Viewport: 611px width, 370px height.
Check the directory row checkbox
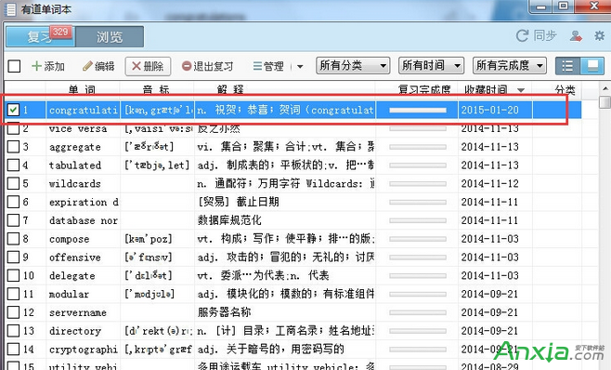click(13, 331)
